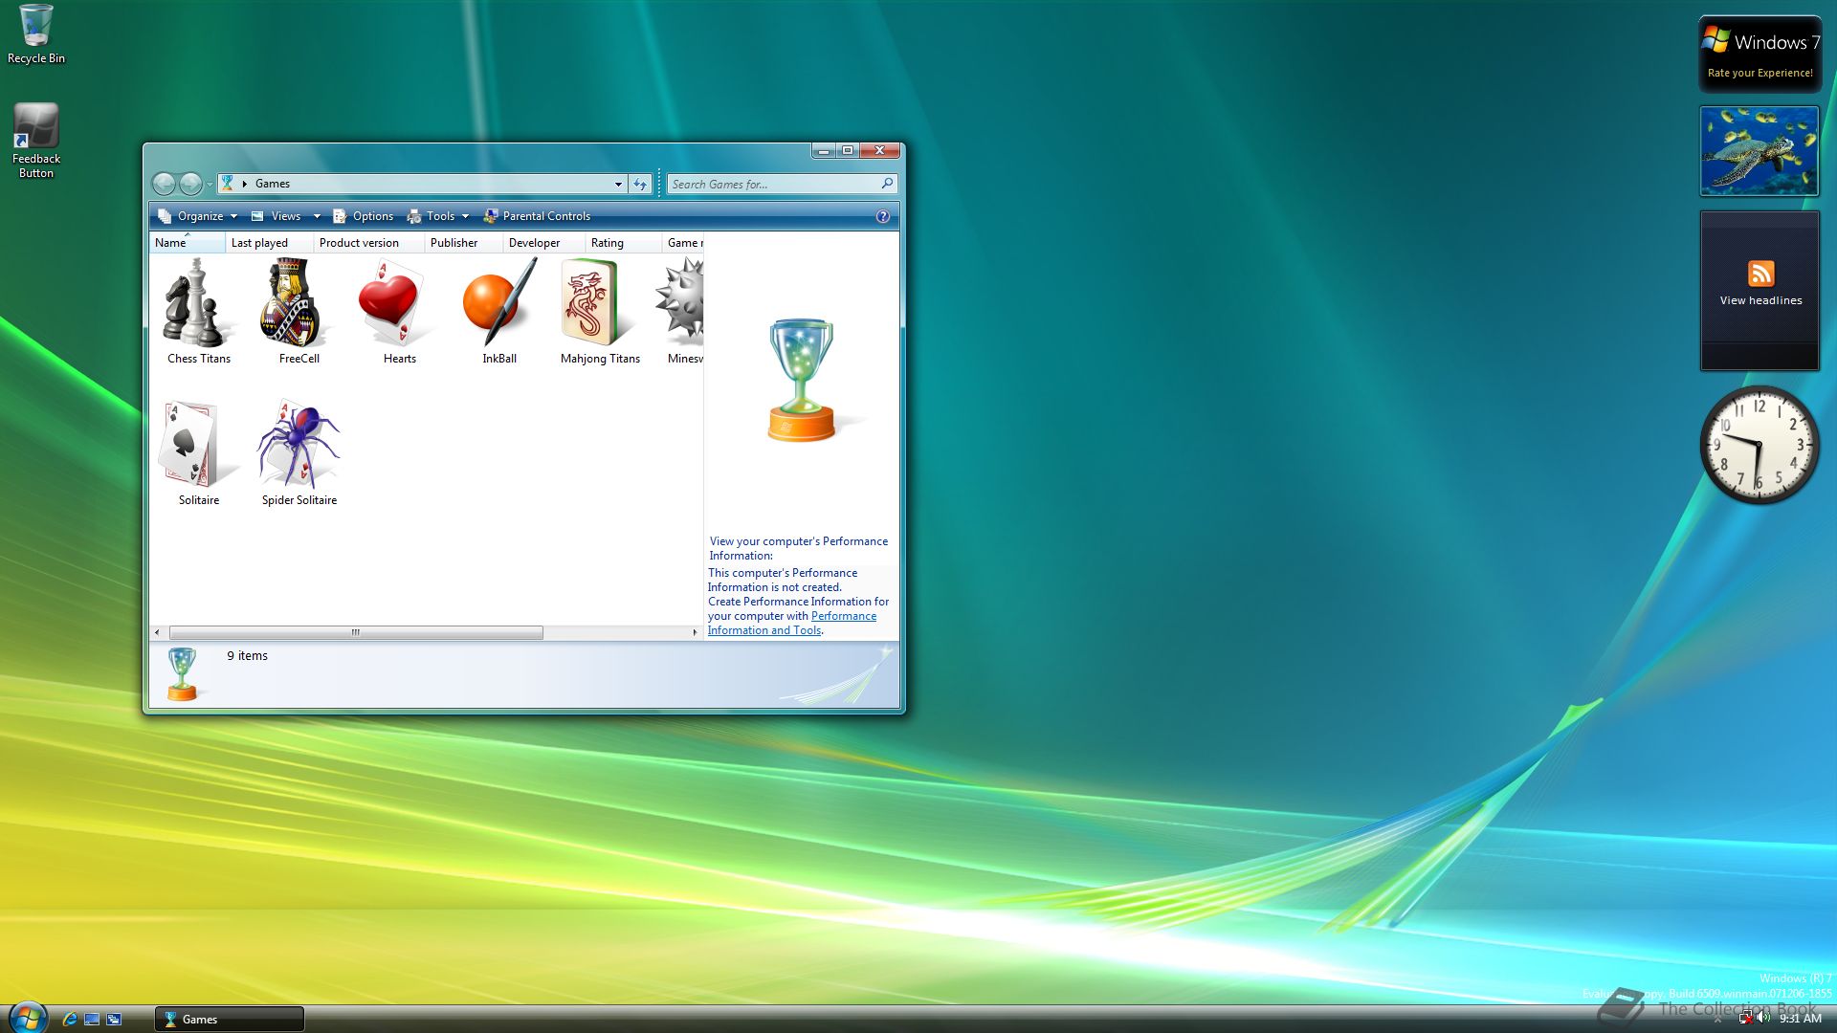Click Show Desktop quick launch icon

pos(92,1020)
